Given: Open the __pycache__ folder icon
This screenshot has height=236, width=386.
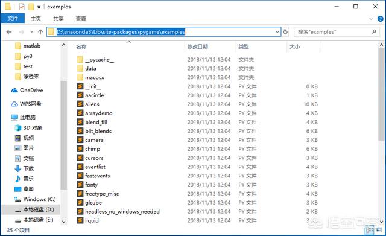Looking at the screenshot, I should pyautogui.click(x=80, y=59).
